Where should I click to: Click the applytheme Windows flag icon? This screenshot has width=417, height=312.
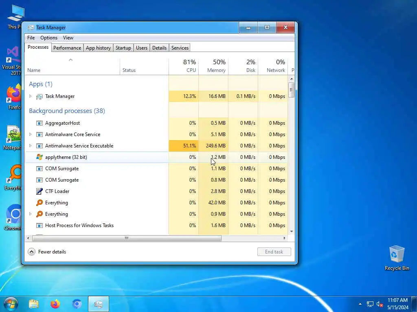click(40, 157)
